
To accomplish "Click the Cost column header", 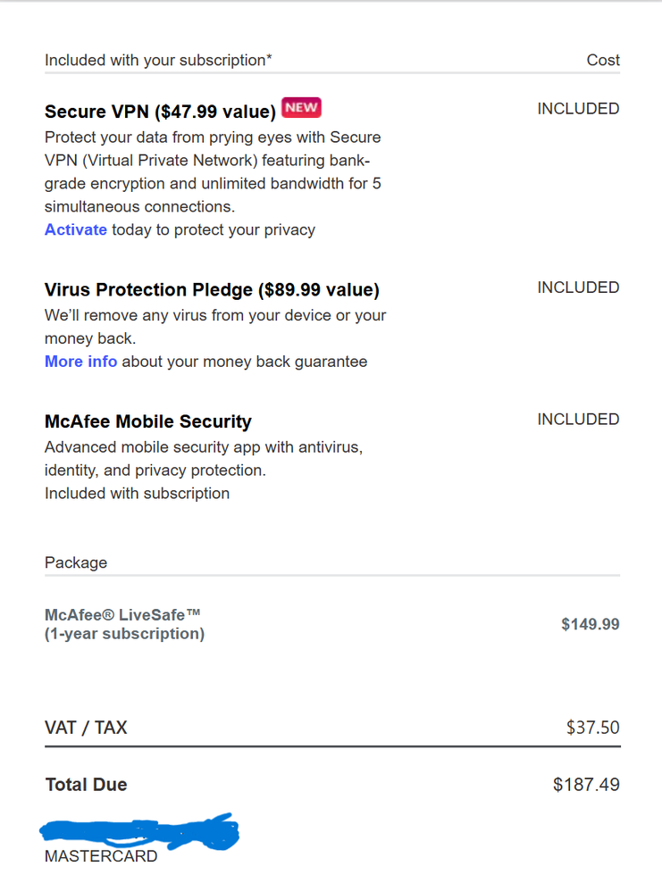I will (603, 60).
